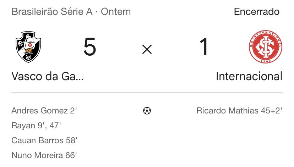The image size is (294, 167).
Task: Click the soccer ball goals icon
Action: point(147,111)
